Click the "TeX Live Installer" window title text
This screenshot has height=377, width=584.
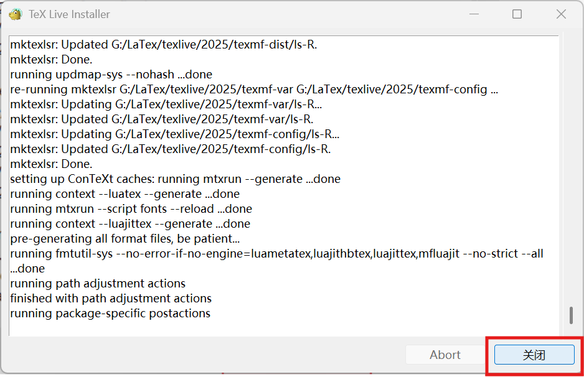click(69, 14)
